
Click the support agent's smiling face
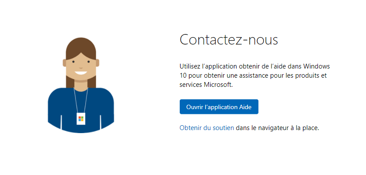click(x=80, y=65)
